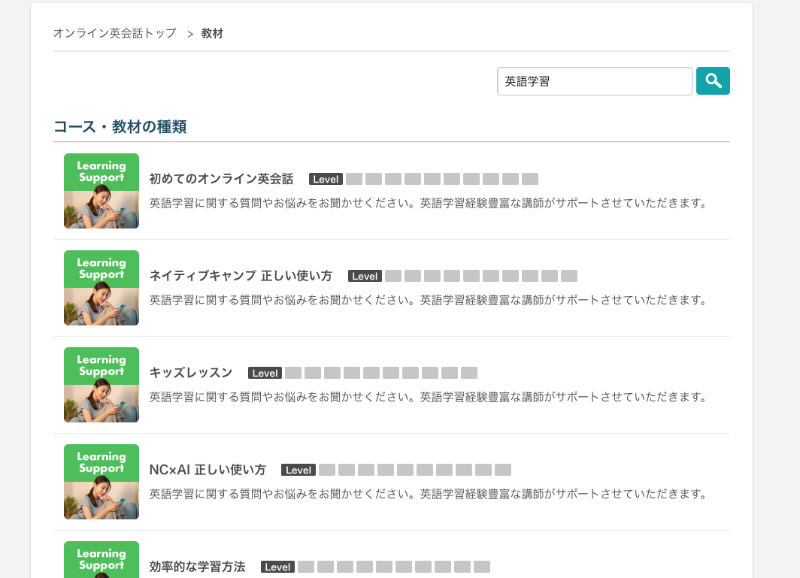Click the NC×AI 正しい使い方 thumbnail
Viewport: 800px width, 578px height.
tap(102, 482)
